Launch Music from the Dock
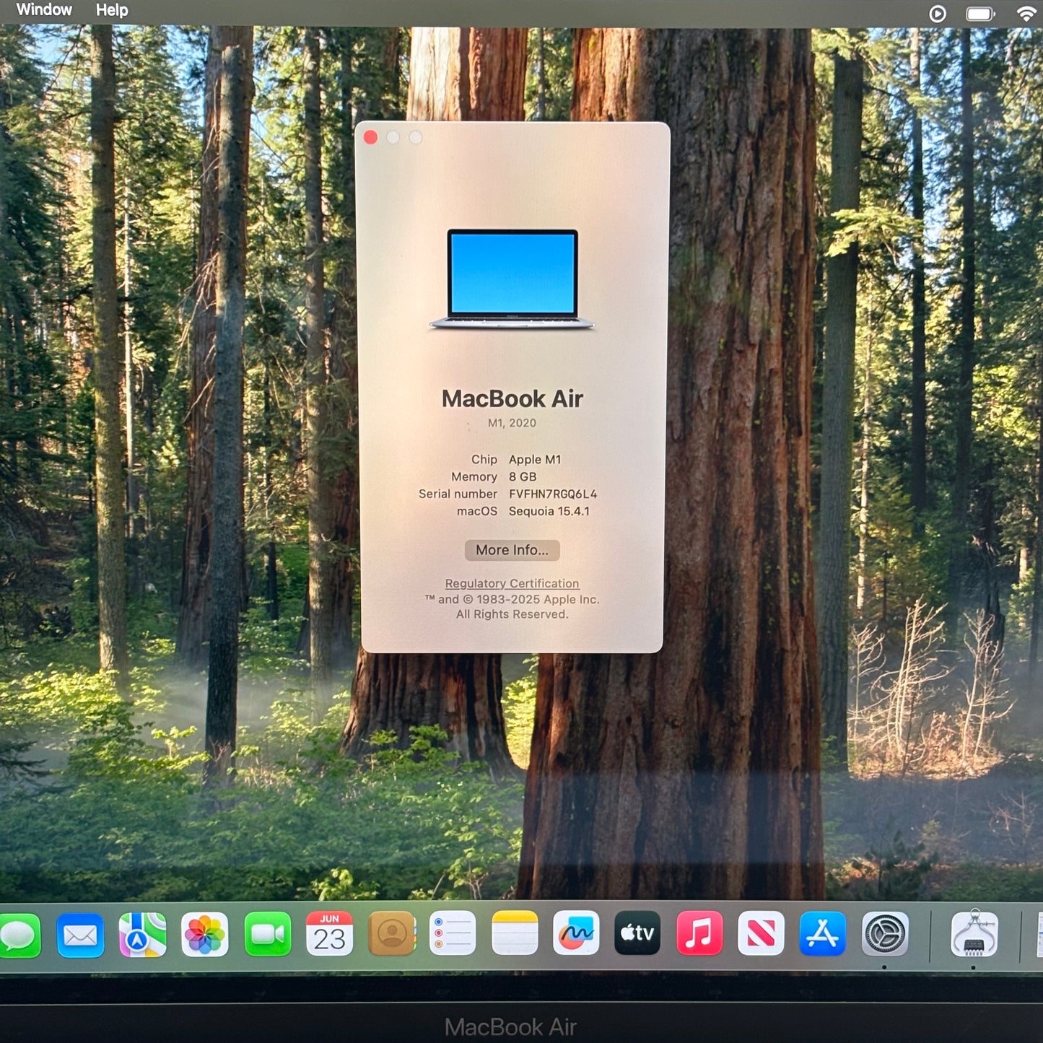 click(x=699, y=933)
